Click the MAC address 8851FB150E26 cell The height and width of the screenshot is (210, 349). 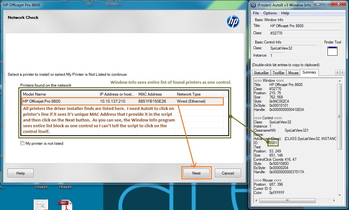point(152,101)
